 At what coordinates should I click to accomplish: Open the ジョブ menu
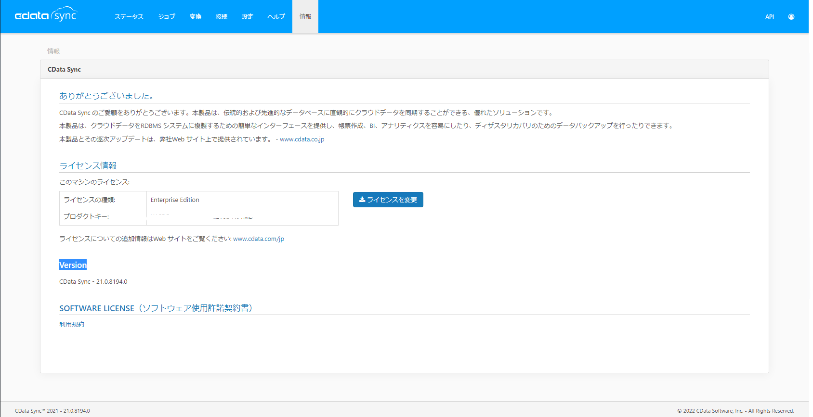[x=167, y=17]
